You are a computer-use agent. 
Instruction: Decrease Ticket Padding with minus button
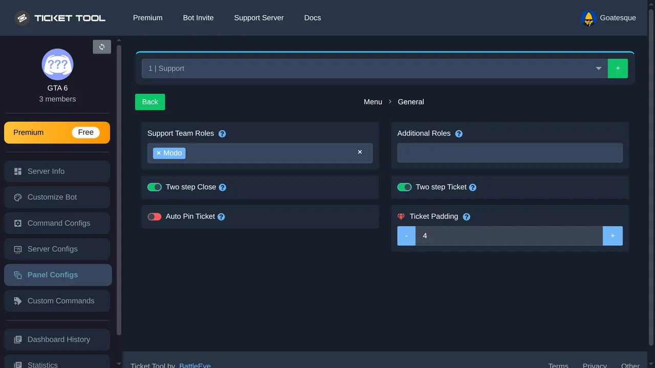click(406, 236)
